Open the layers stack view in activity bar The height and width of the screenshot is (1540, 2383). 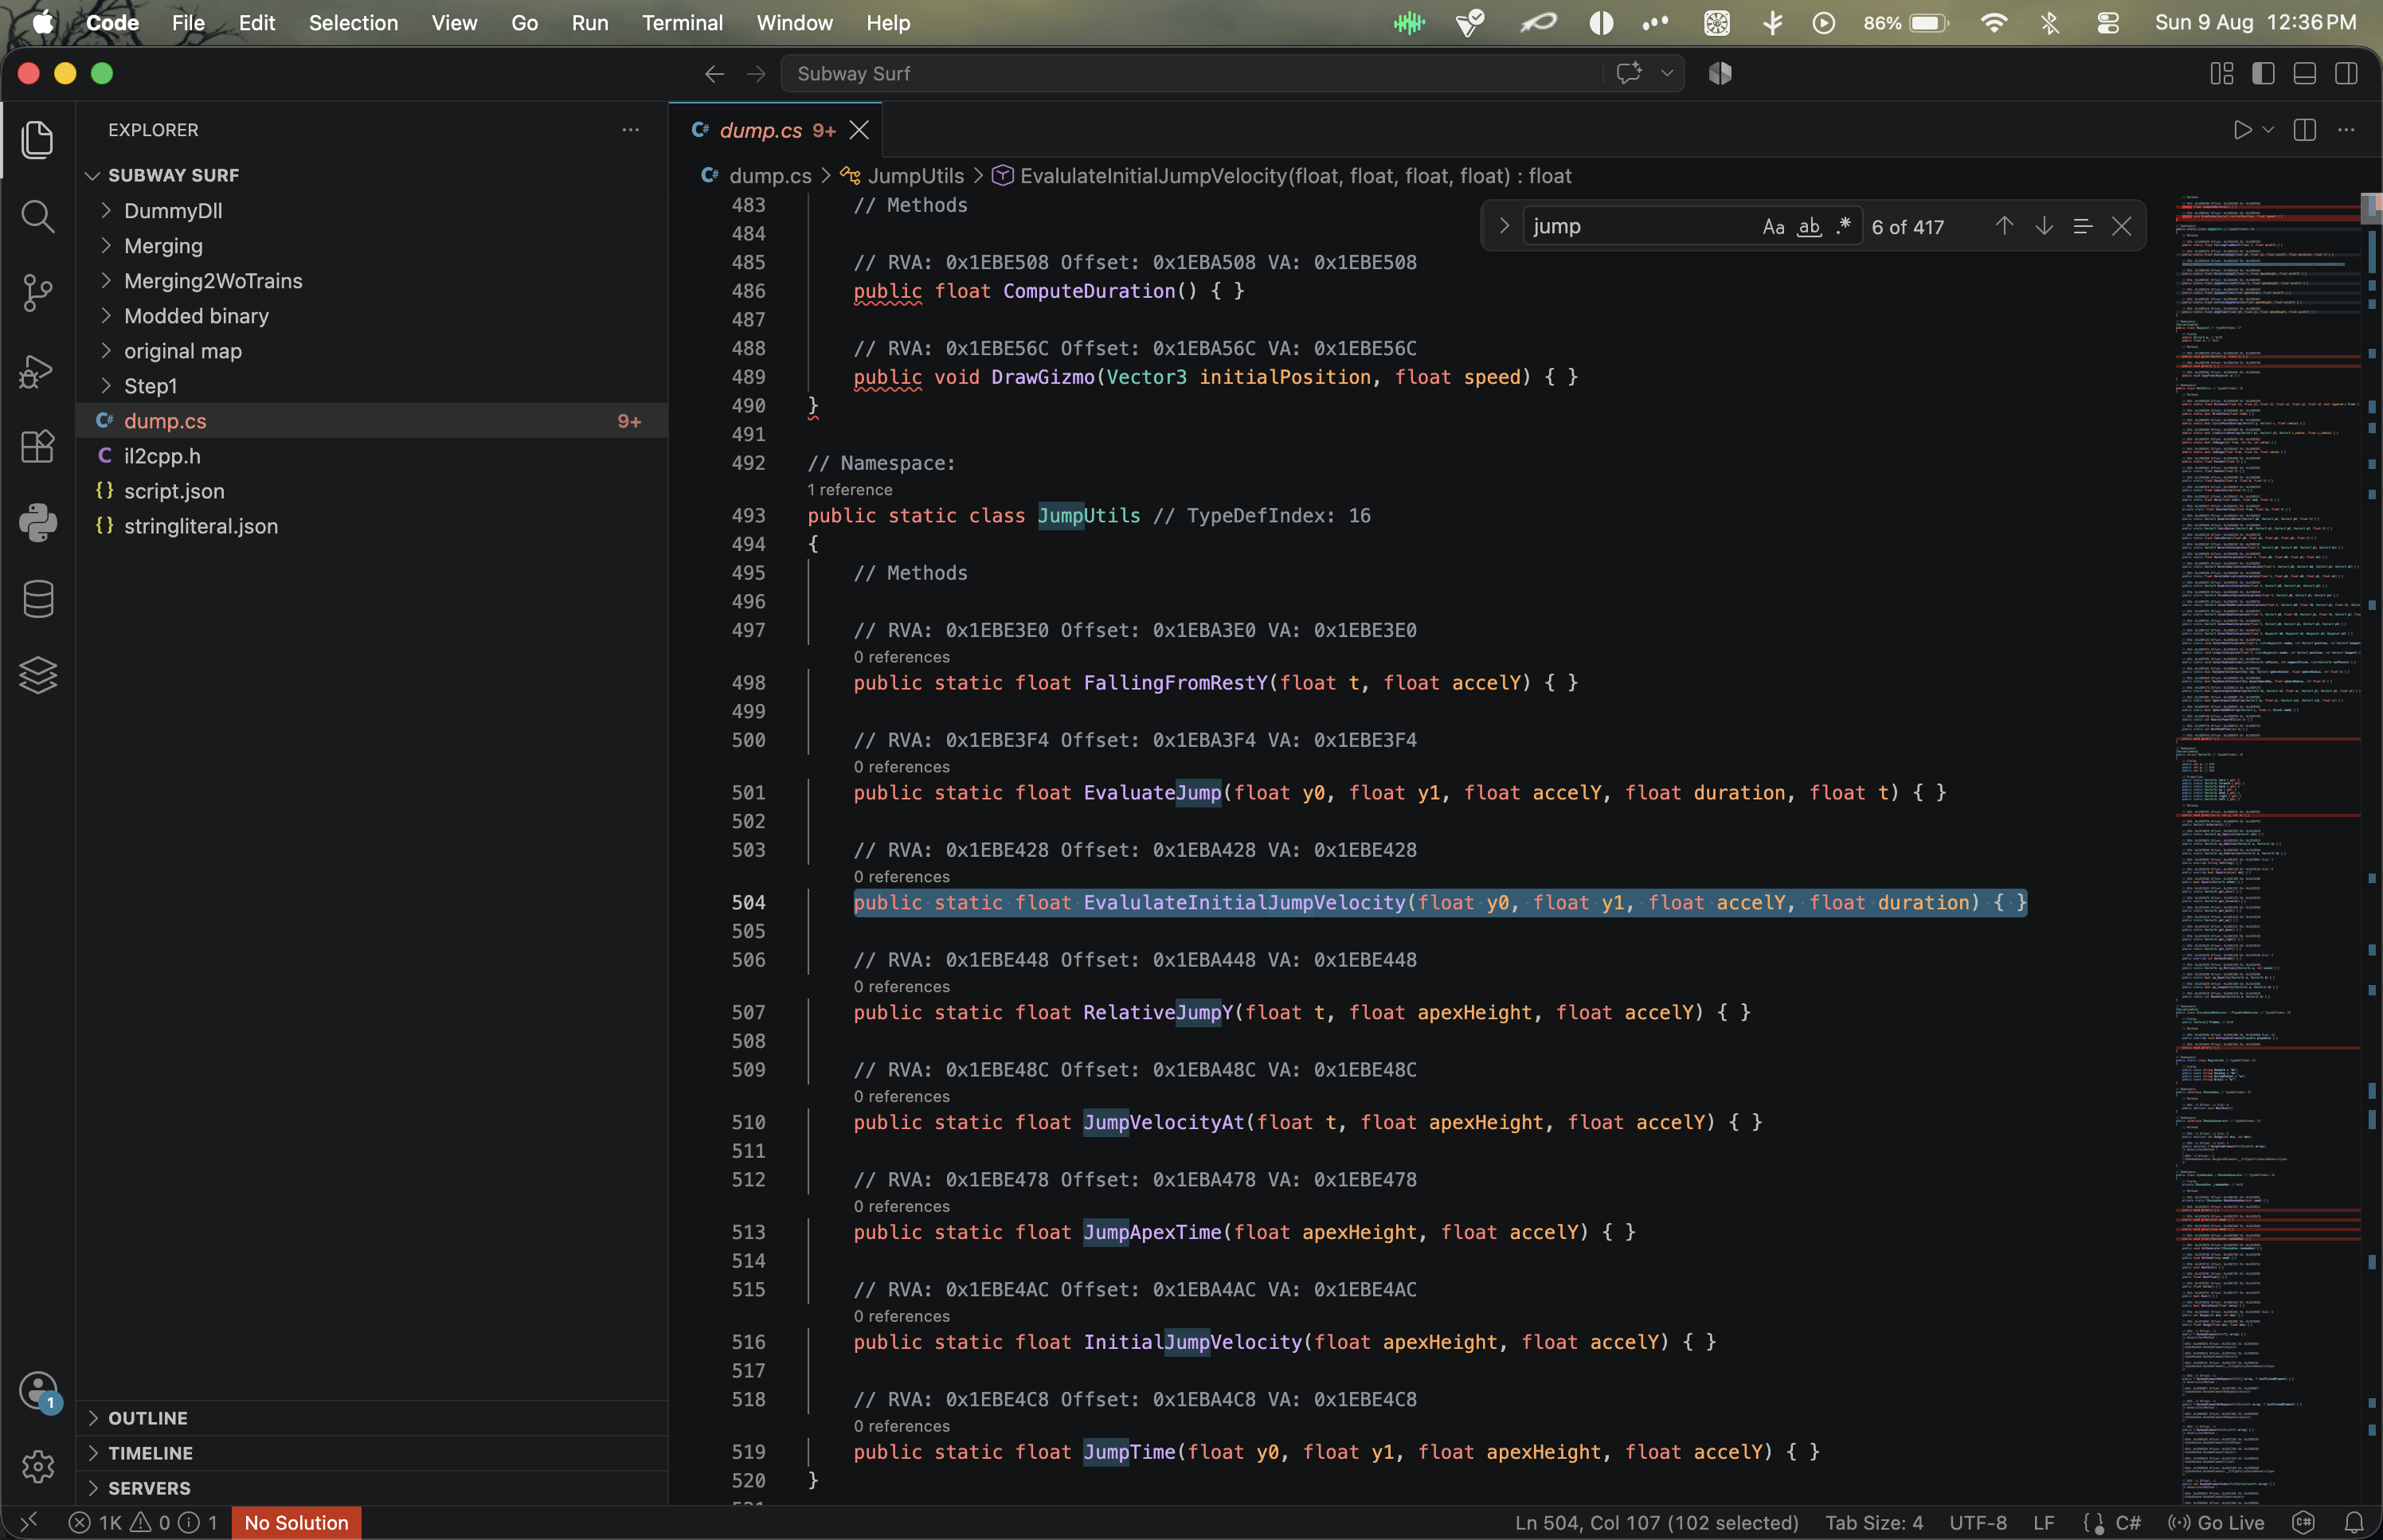[x=38, y=676]
